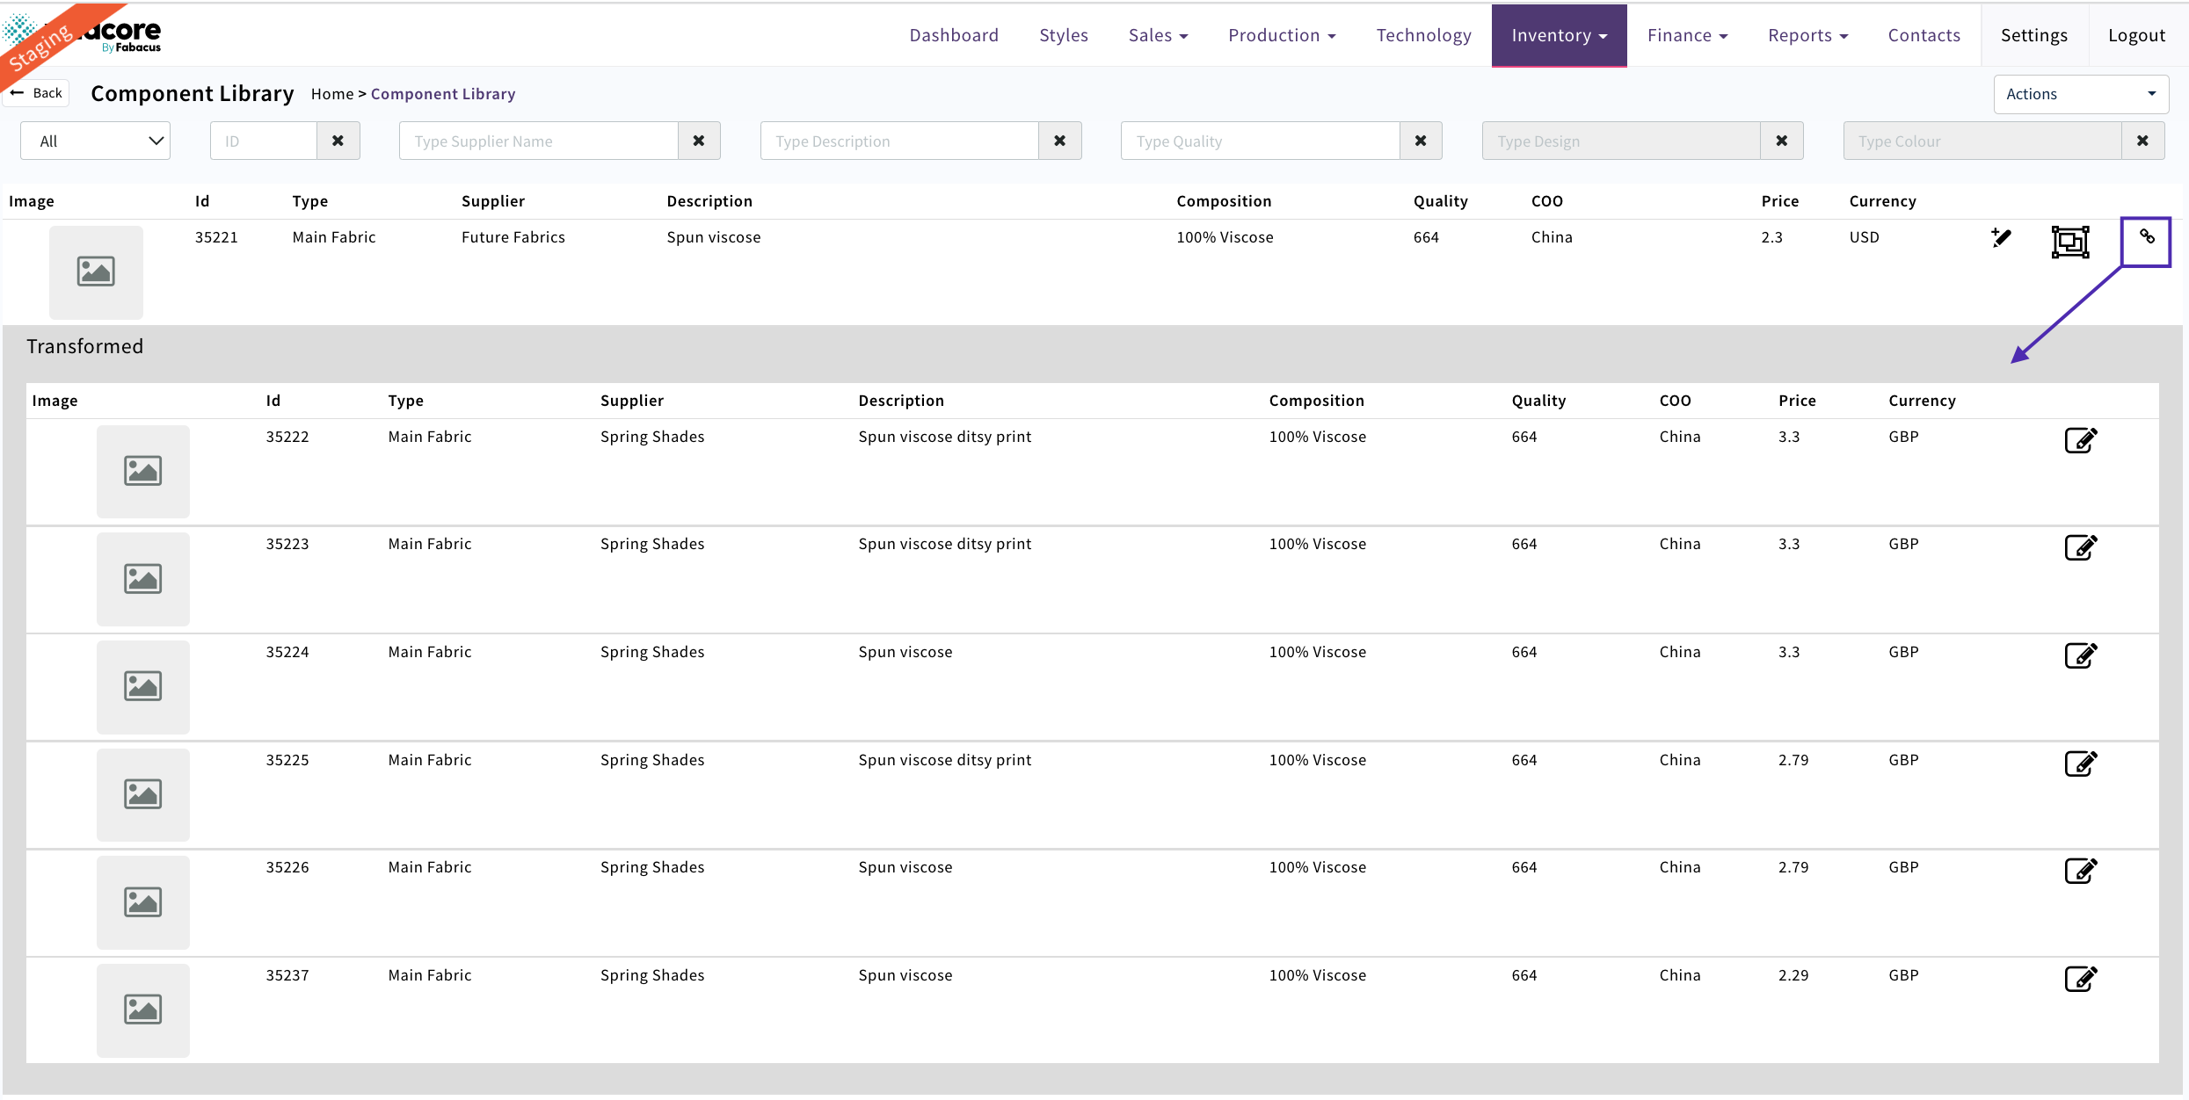The width and height of the screenshot is (2189, 1100).
Task: Edit transformed component 35223
Action: (x=2080, y=547)
